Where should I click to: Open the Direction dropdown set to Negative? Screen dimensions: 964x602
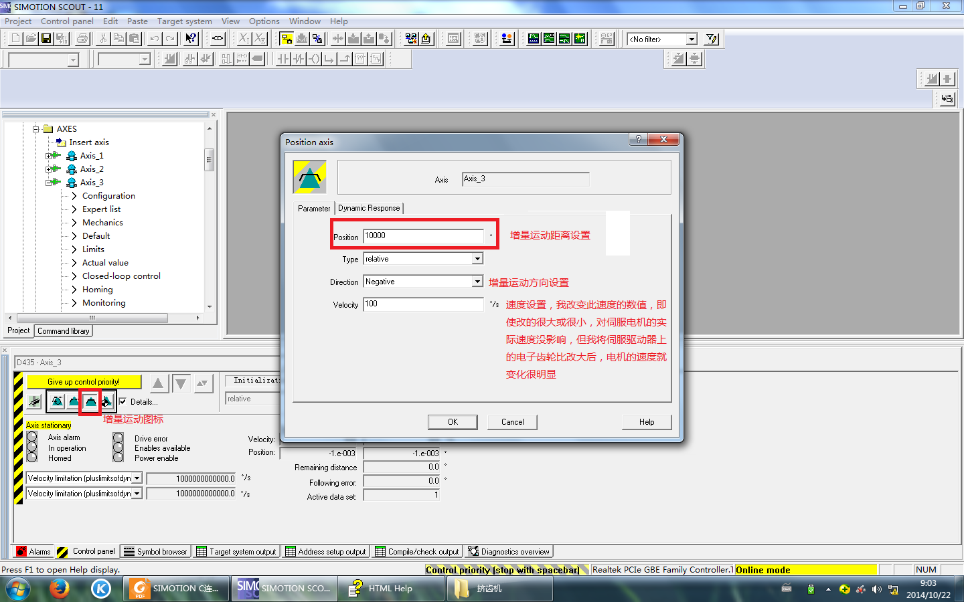477,282
